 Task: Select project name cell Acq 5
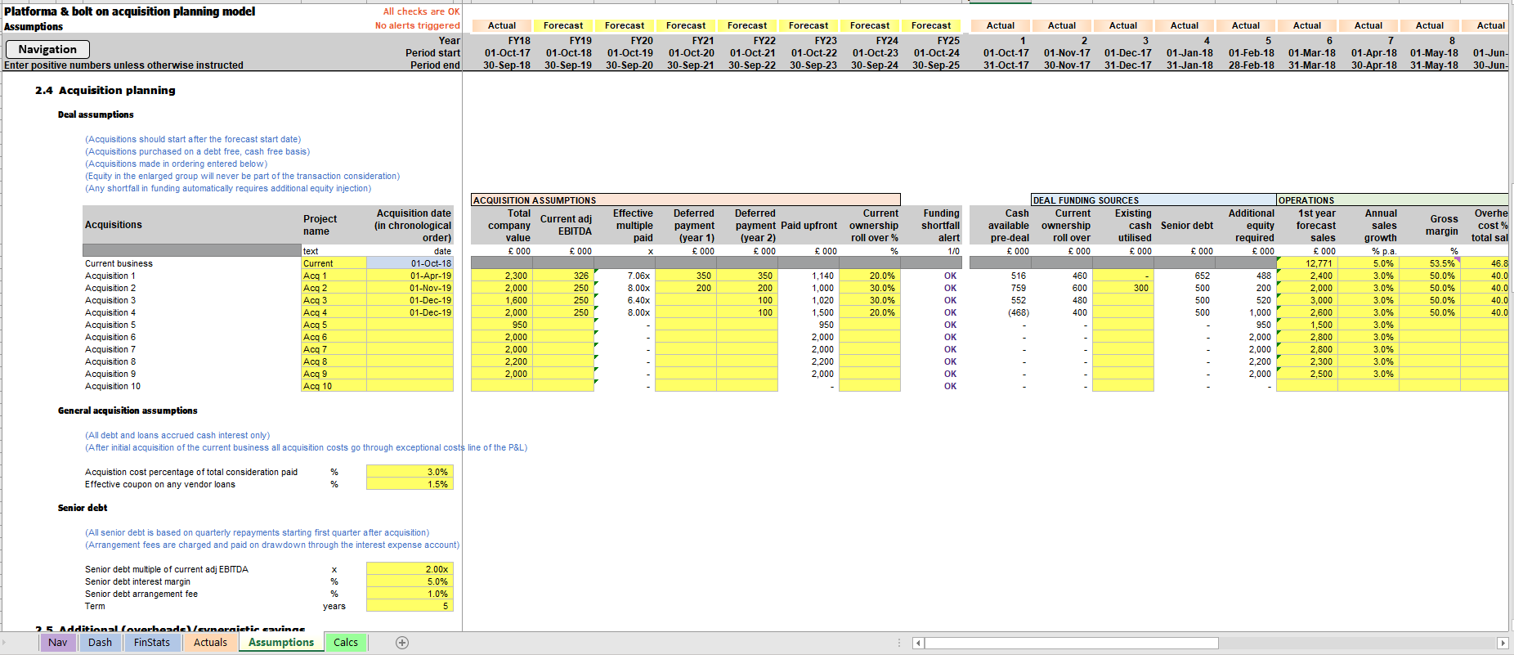pos(334,325)
